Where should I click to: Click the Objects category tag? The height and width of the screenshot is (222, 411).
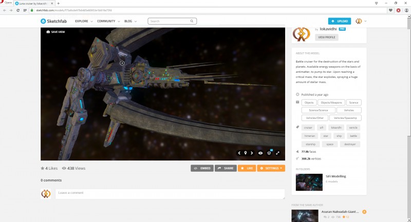(309, 103)
